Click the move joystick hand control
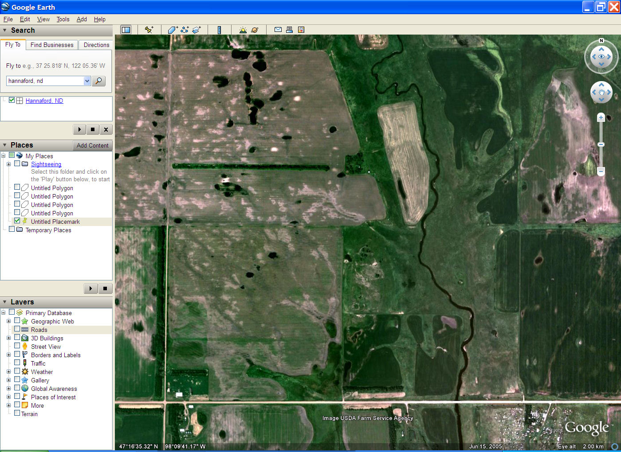Screen dimensions: 621x452 601,92
